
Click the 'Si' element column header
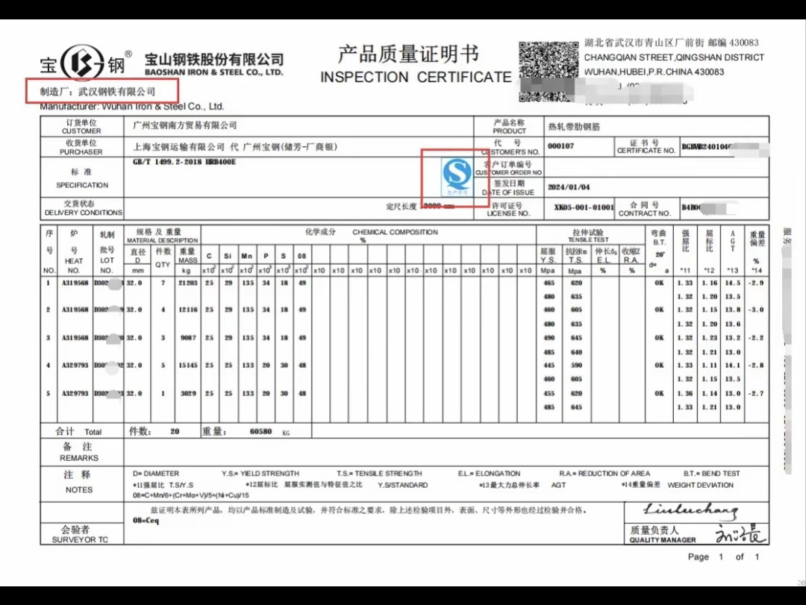point(228,256)
